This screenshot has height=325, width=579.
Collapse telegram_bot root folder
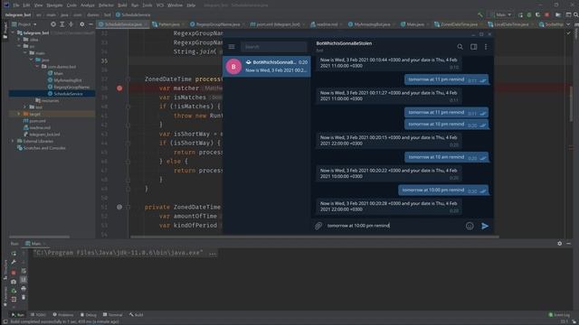(x=13, y=32)
